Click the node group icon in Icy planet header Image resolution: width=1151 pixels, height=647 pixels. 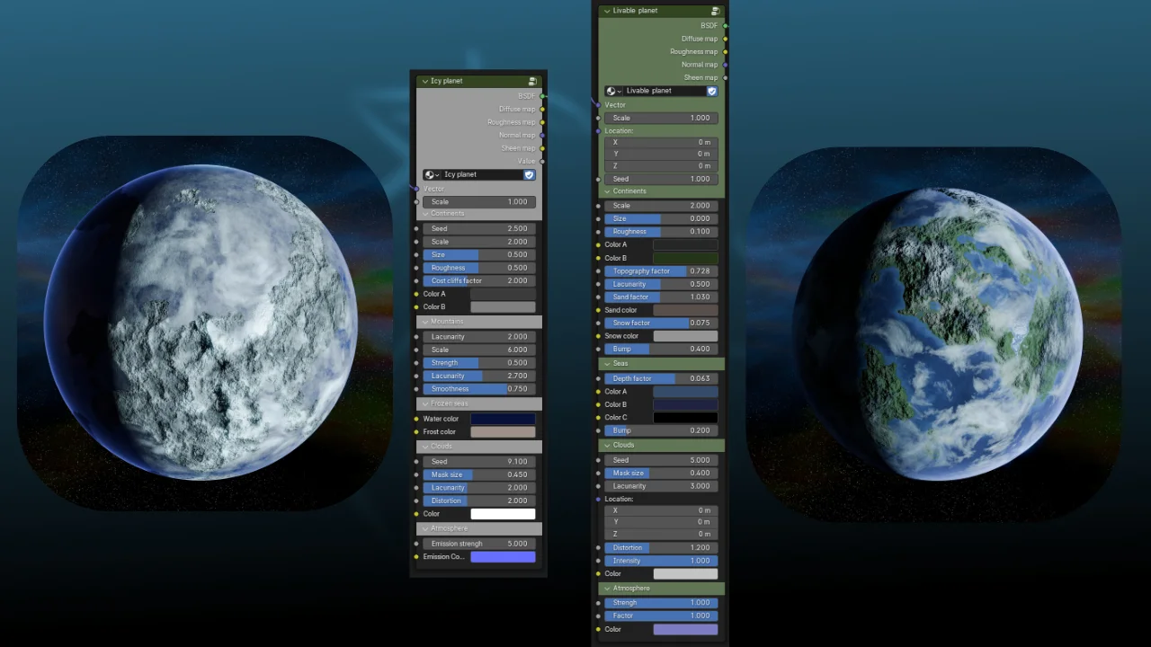click(532, 81)
